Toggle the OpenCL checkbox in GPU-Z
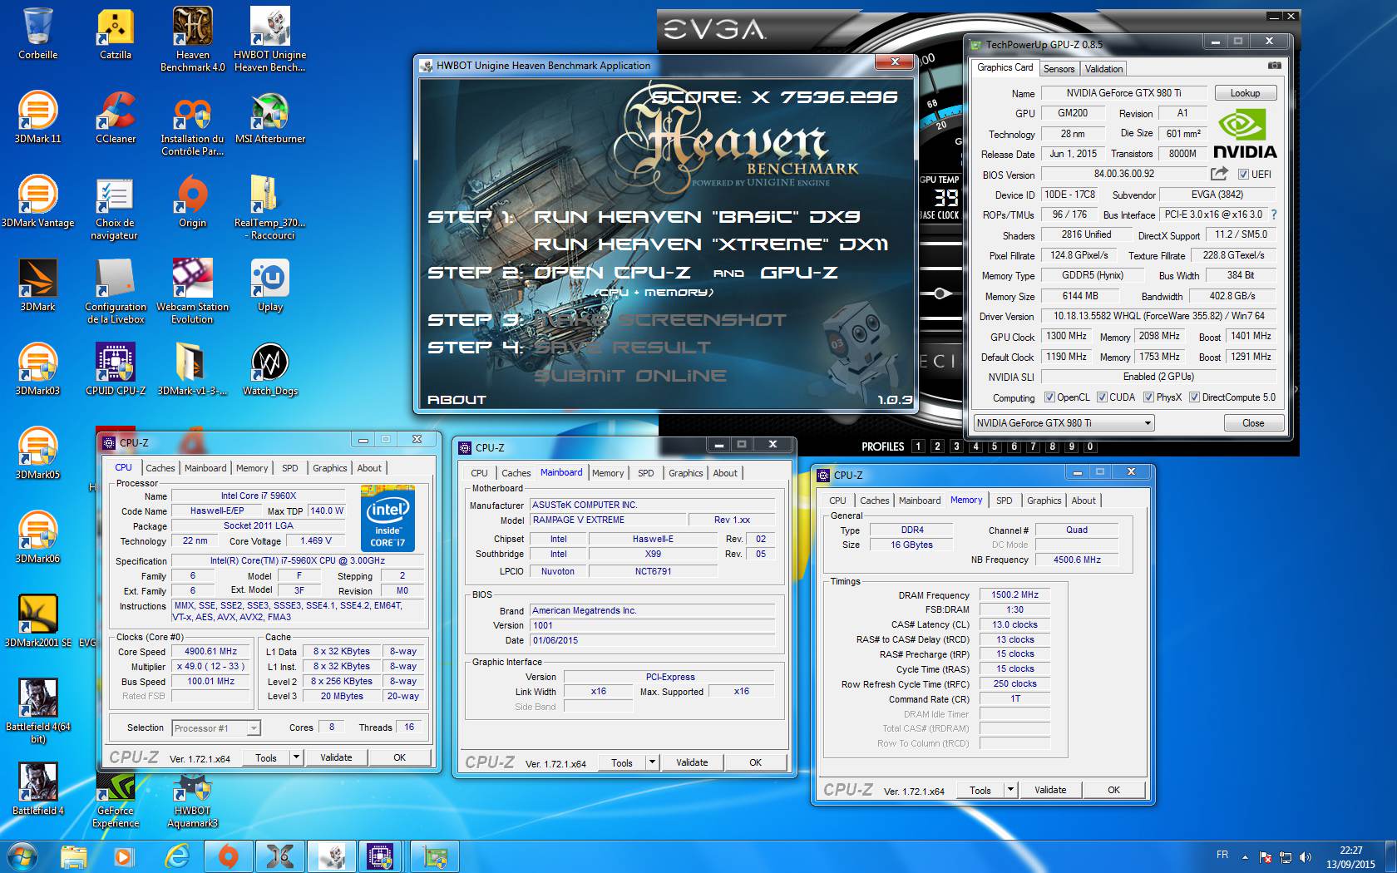The height and width of the screenshot is (873, 1397). (1049, 397)
